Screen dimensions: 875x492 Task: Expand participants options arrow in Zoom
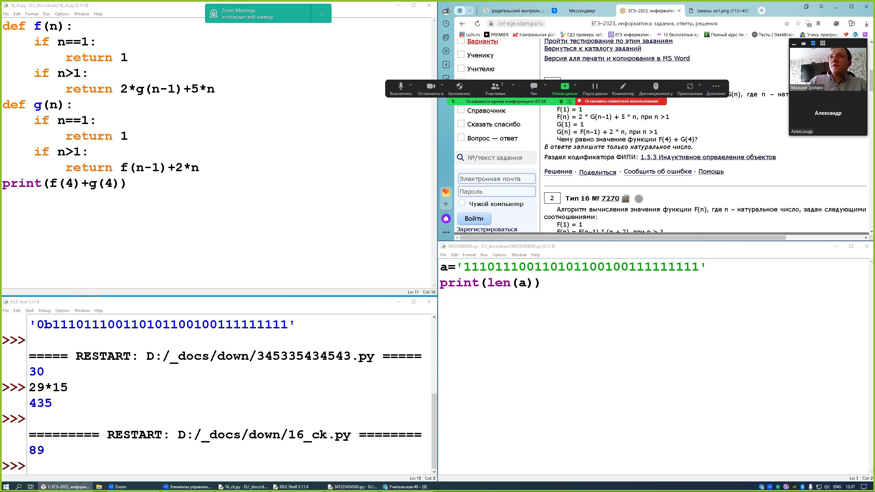tap(513, 85)
